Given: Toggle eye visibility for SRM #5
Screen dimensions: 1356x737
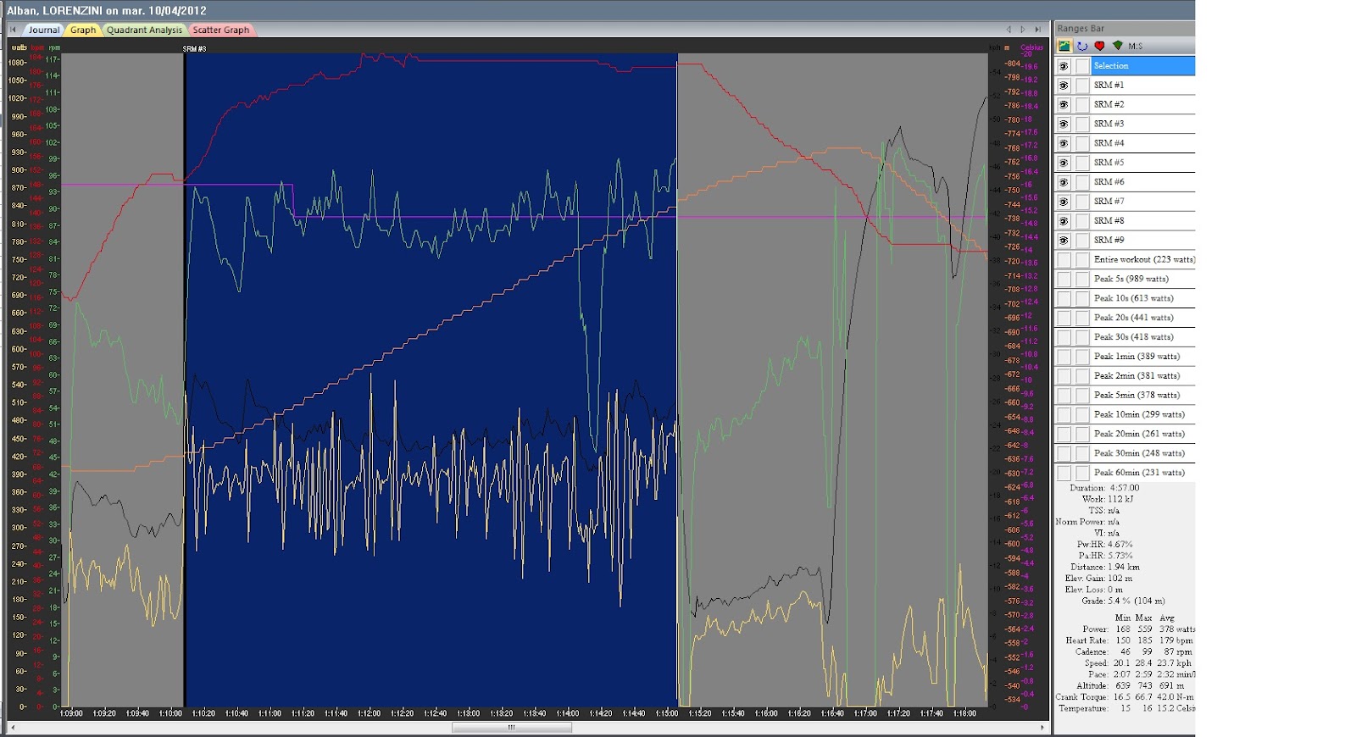Looking at the screenshot, I should [x=1064, y=163].
